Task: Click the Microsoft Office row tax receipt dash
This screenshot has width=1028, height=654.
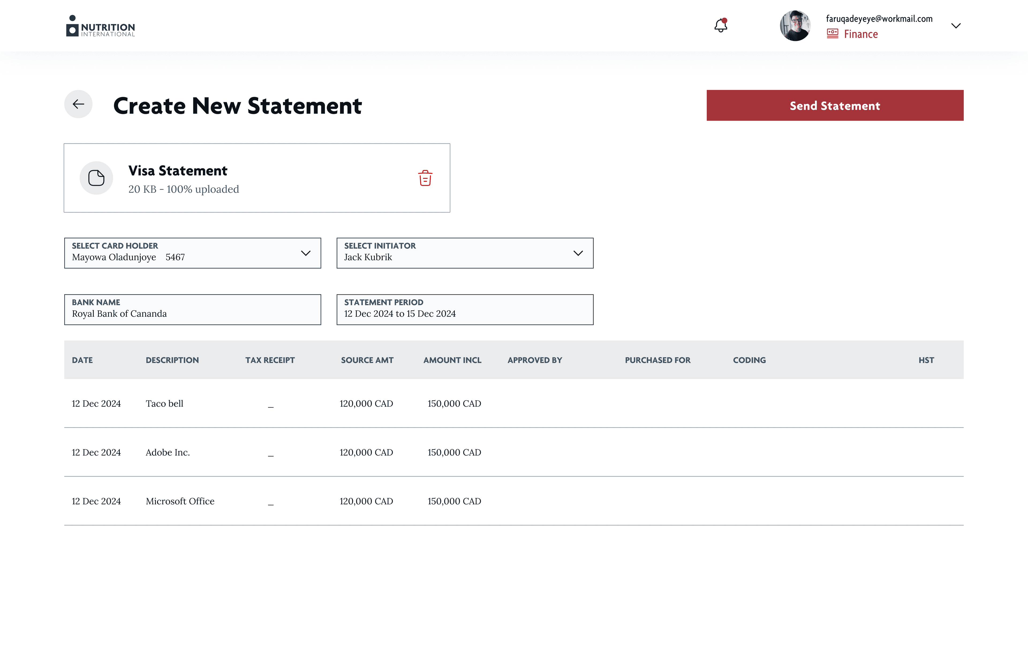Action: click(271, 505)
